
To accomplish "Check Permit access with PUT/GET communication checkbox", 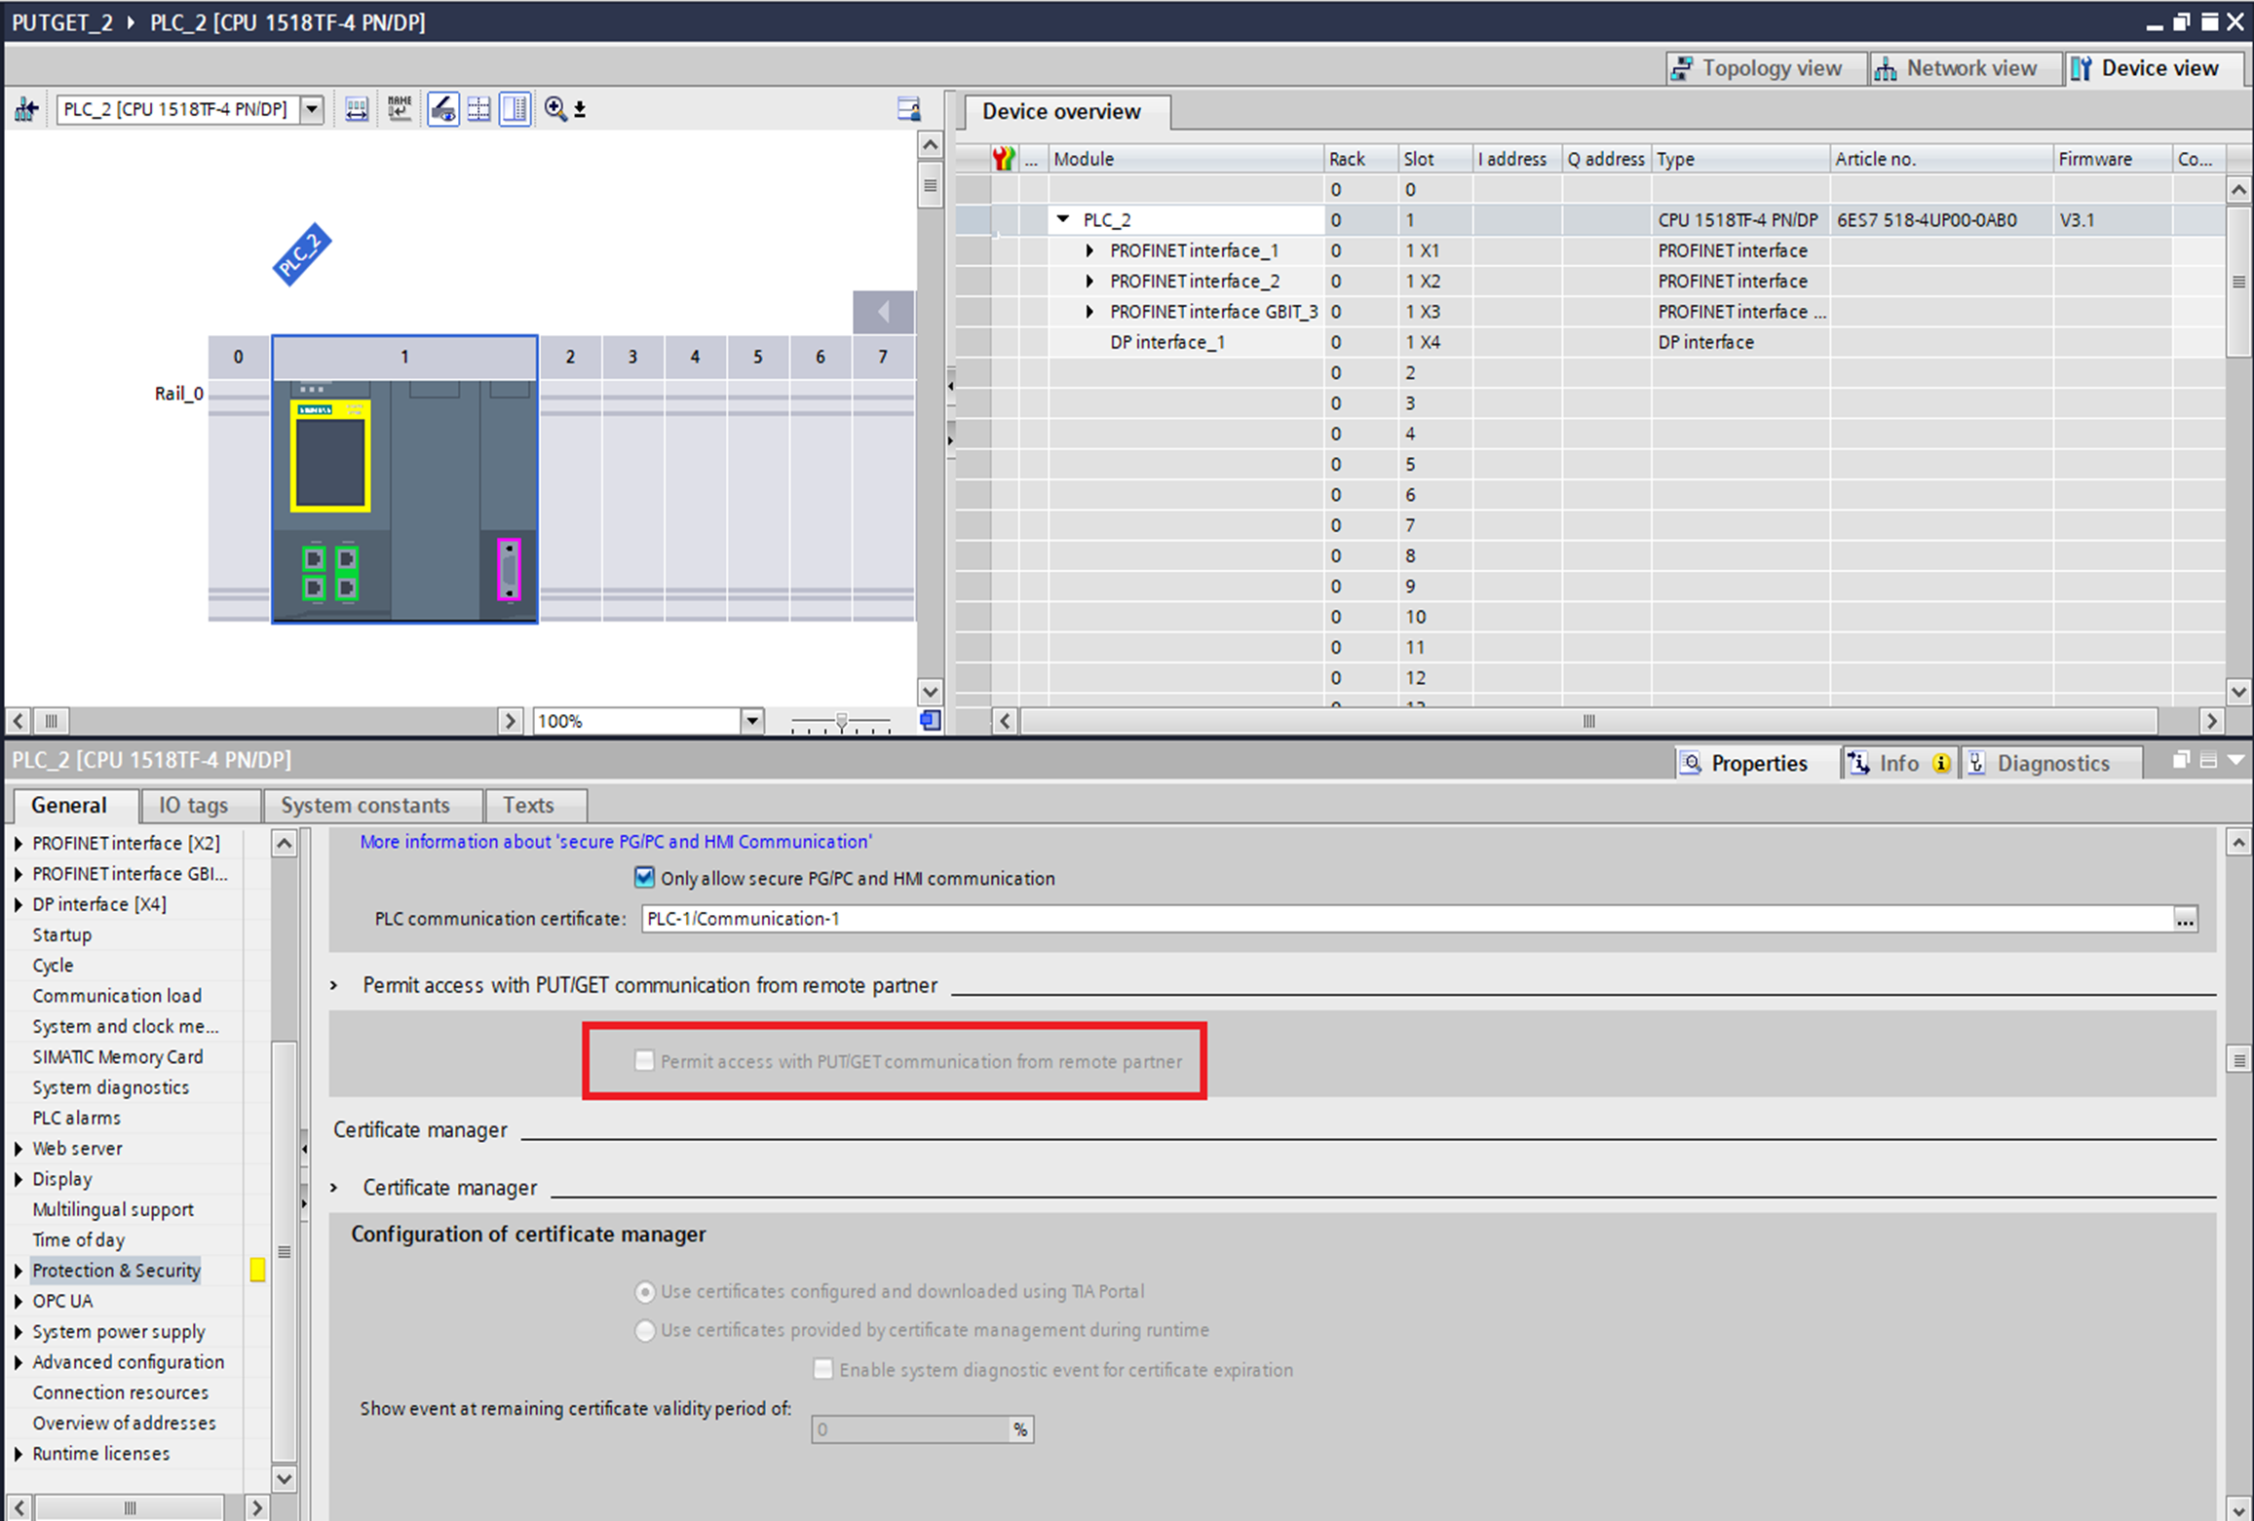I will (644, 1060).
